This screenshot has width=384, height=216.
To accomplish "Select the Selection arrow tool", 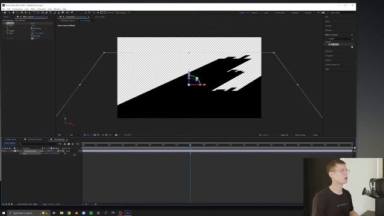I will 9,13.
